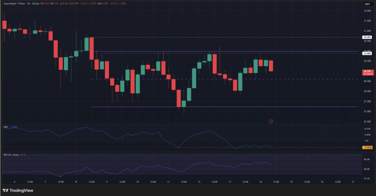This screenshot has height=196, width=376.
Task: Click the orange OBV value label on axis
Action: (367, 147)
